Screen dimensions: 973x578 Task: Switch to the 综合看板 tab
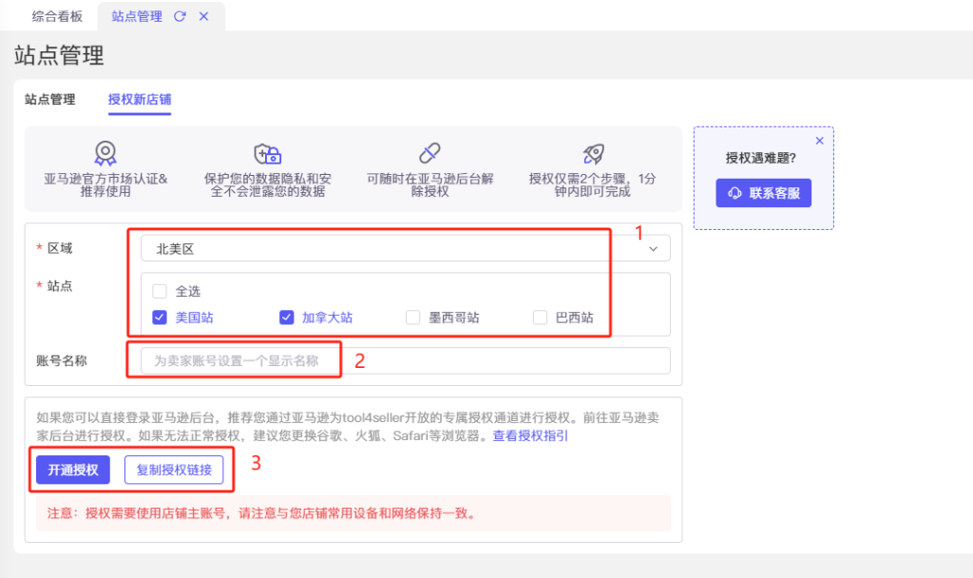point(57,16)
